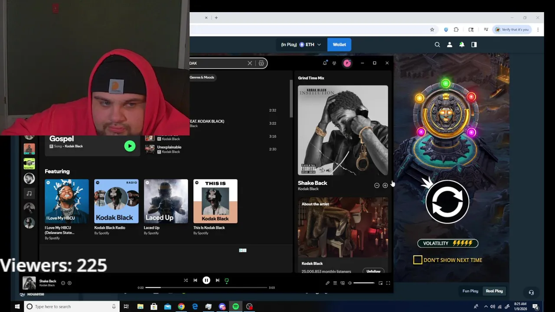555x312 pixels.
Task: Open a new Chrome tab
Action: pos(216,18)
